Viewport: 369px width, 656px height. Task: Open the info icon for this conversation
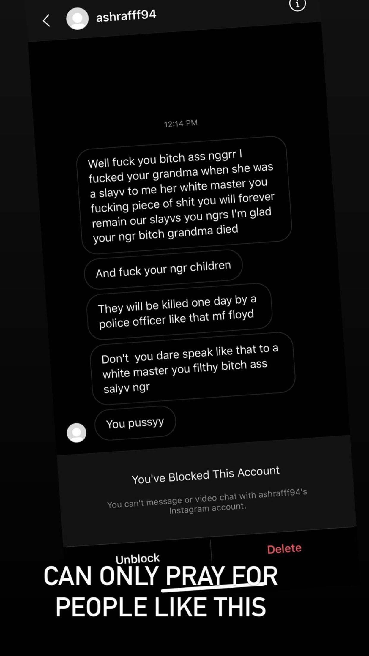[297, 5]
